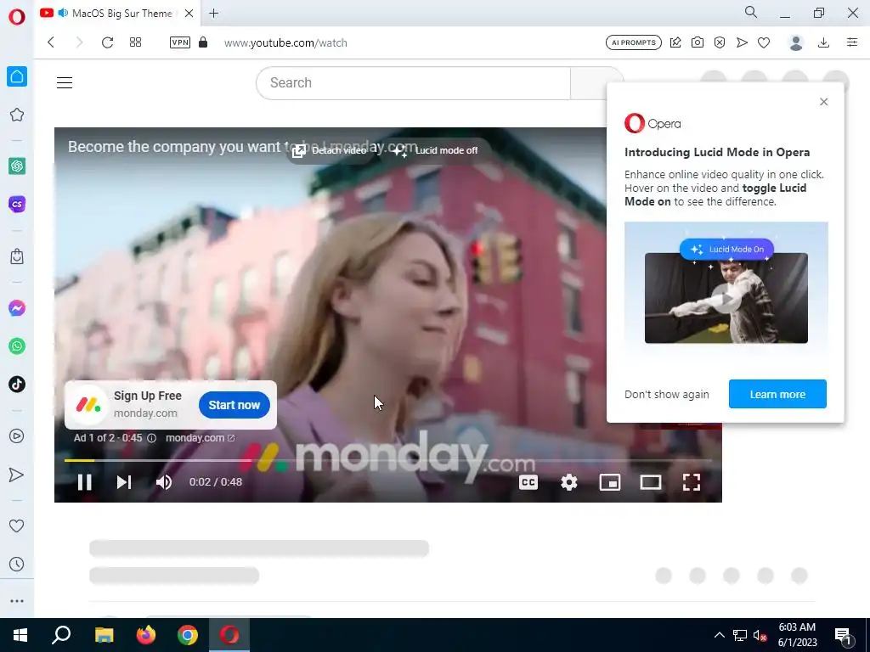The height and width of the screenshot is (652, 870).
Task: Open My Flow arrow in sidebar
Action: point(17,475)
